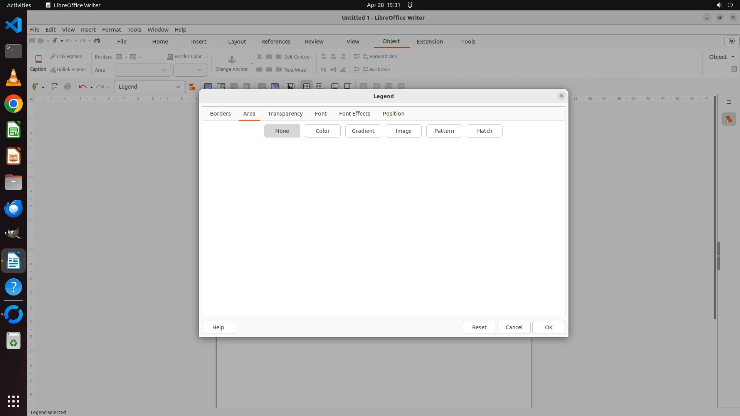Image resolution: width=740 pixels, height=416 pixels.
Task: Expand the Legend element selector dropdown
Action: (x=178, y=87)
